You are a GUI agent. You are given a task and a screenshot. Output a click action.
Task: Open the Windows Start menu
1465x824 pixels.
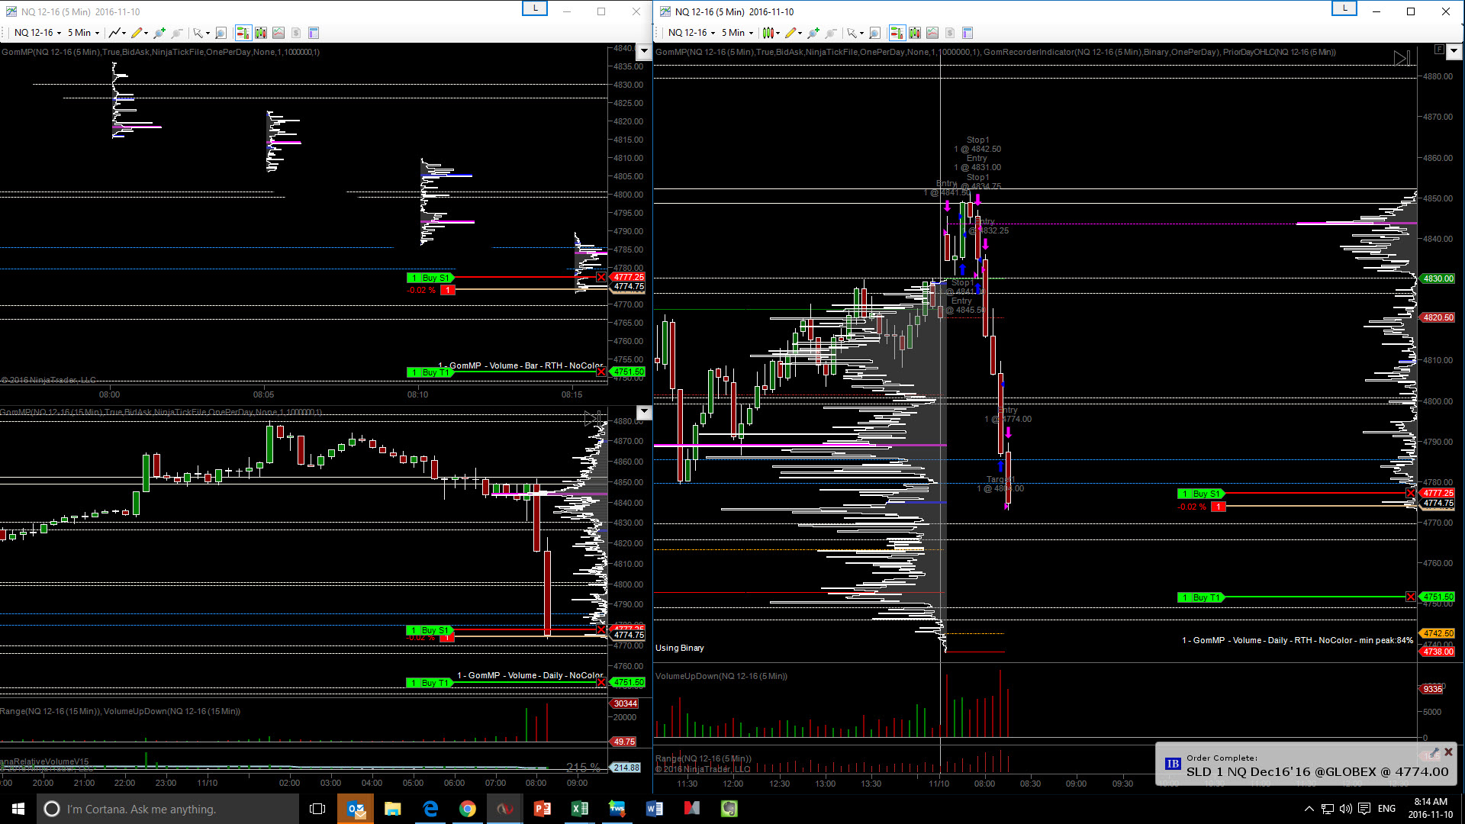click(18, 809)
